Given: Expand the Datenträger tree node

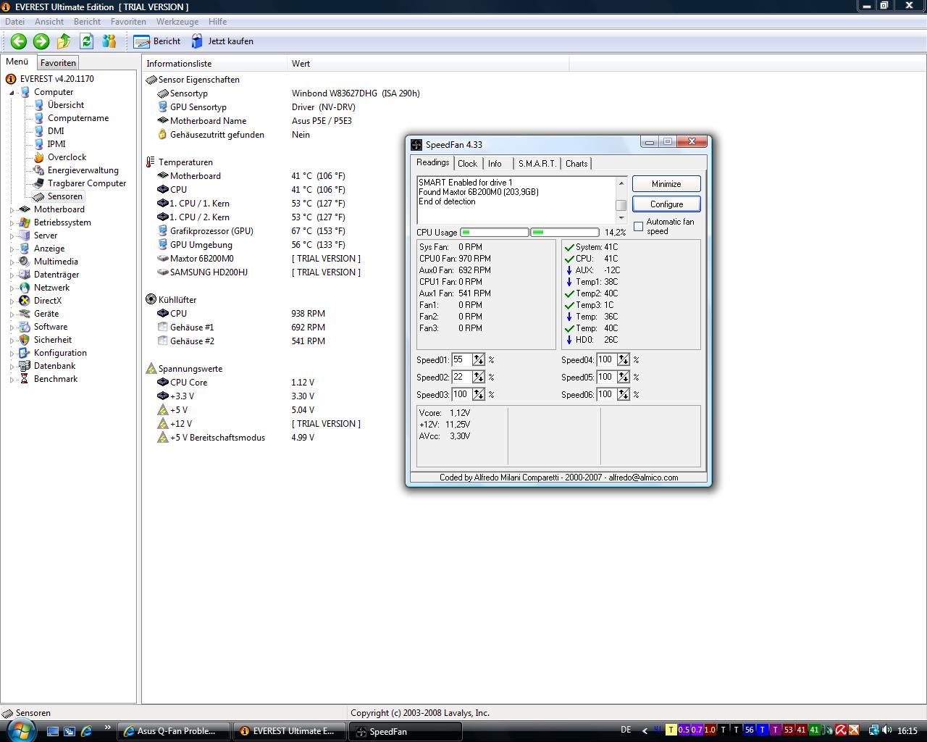Looking at the screenshot, I should point(12,275).
